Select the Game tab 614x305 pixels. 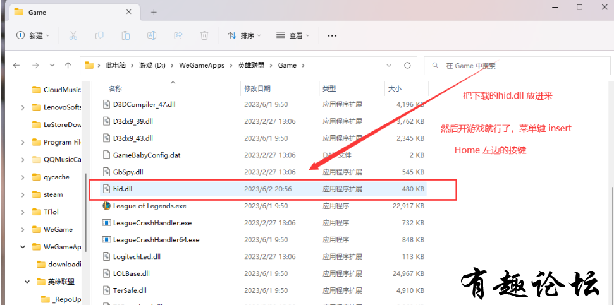pos(70,12)
